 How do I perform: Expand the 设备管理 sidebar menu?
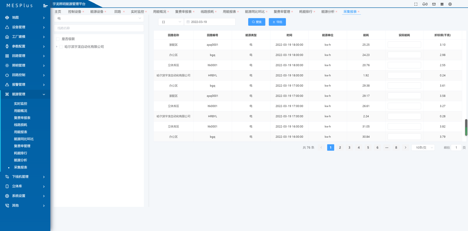pyautogui.click(x=44, y=27)
